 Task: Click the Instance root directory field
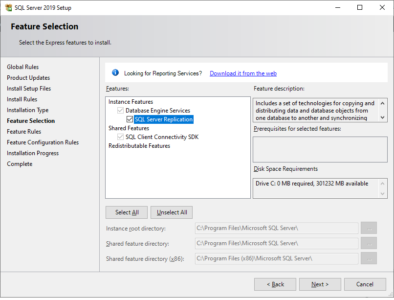276,228
